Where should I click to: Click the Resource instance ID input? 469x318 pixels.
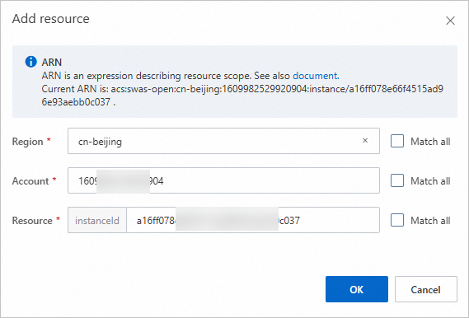click(x=253, y=220)
